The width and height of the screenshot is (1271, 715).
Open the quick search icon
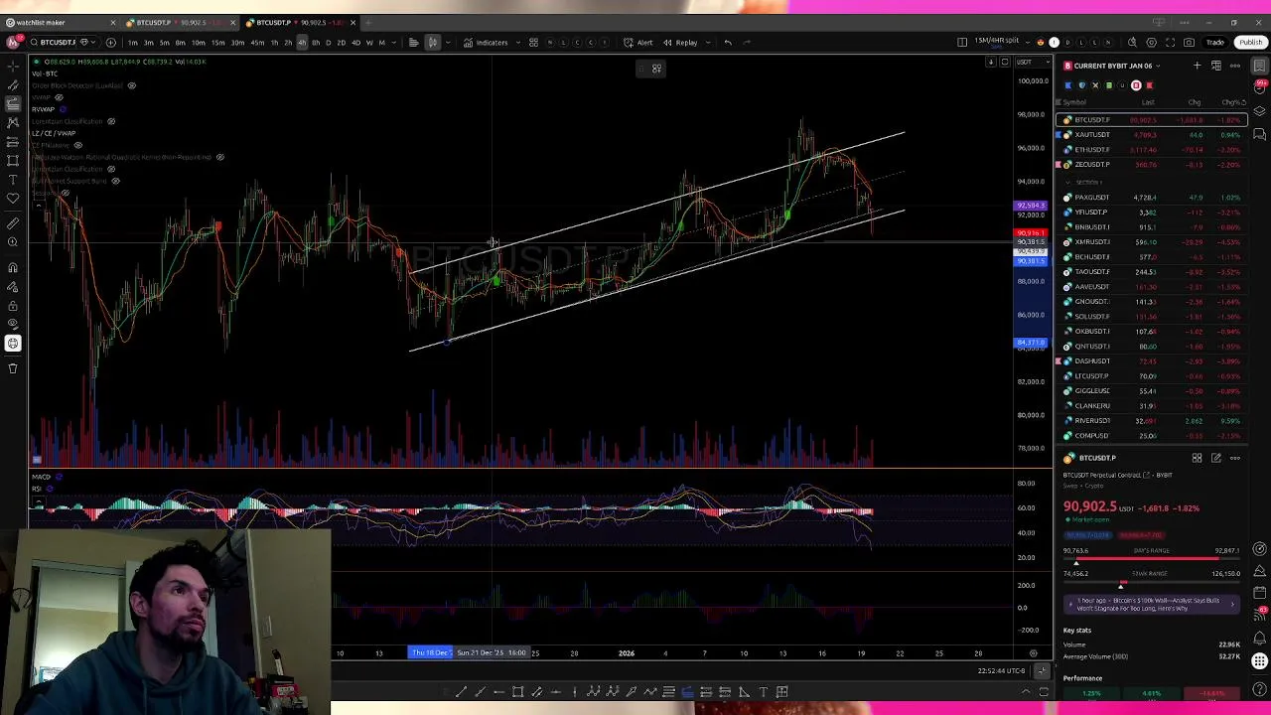(1132, 43)
